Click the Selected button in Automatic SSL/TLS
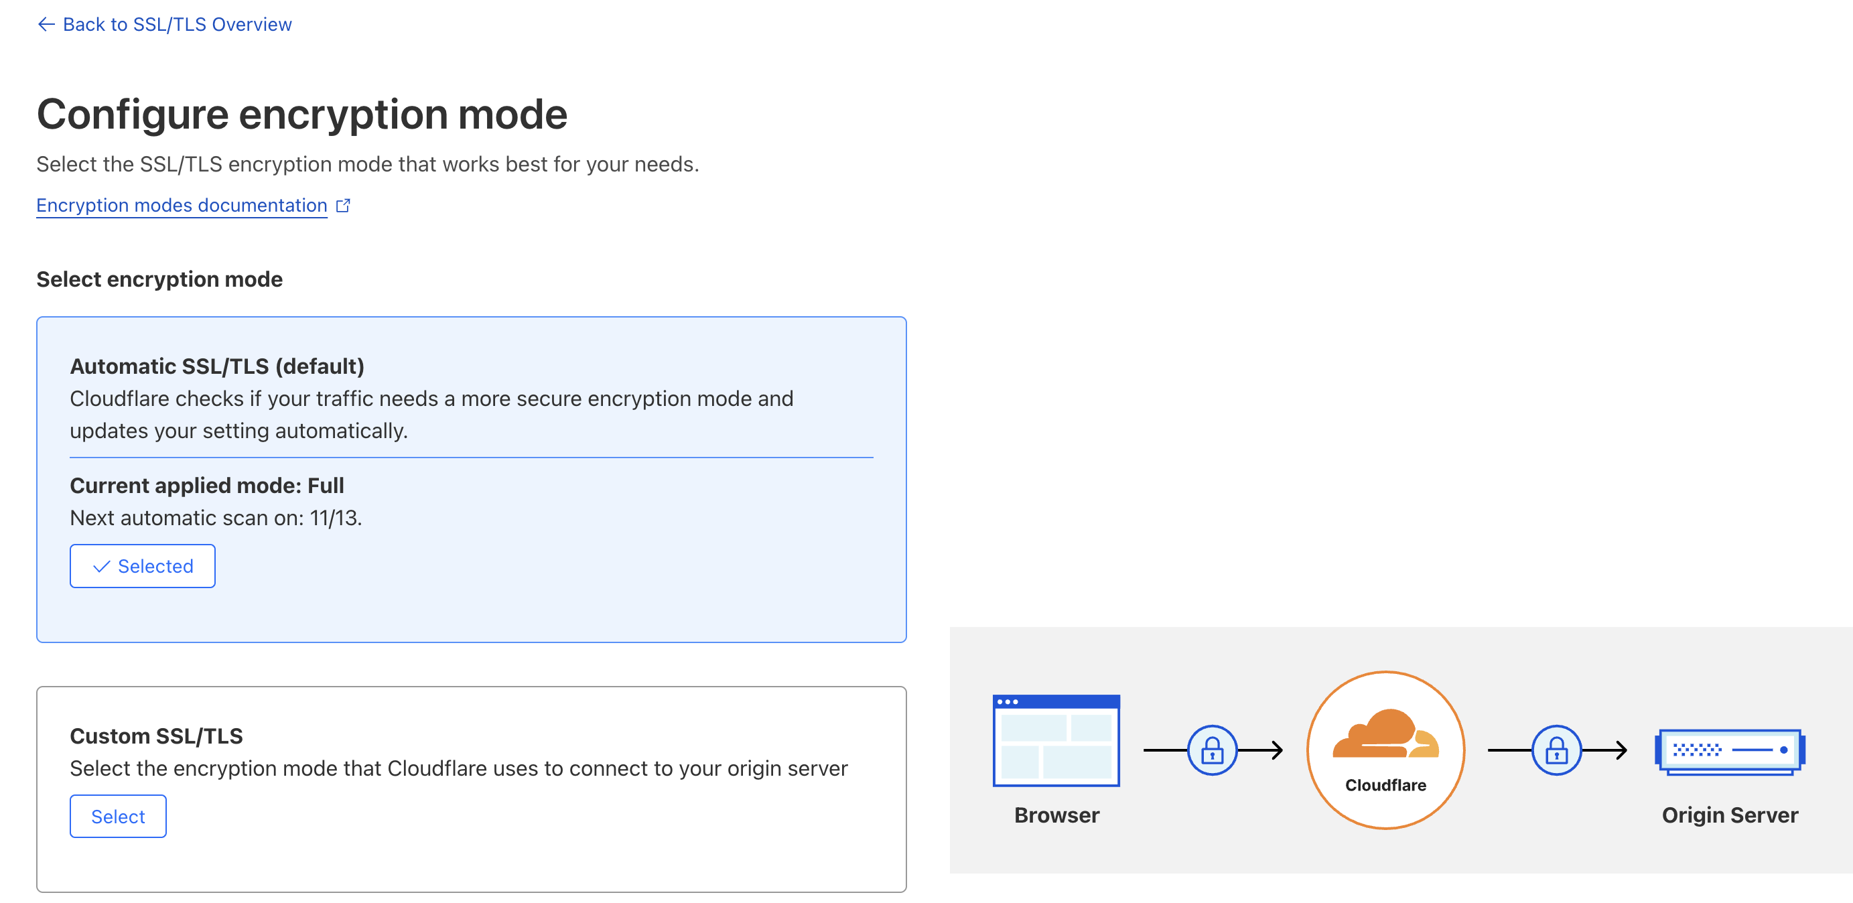Screen dimensions: 1853x903 (x=143, y=566)
